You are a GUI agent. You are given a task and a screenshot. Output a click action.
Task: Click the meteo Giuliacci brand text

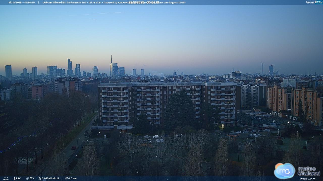[309, 171]
